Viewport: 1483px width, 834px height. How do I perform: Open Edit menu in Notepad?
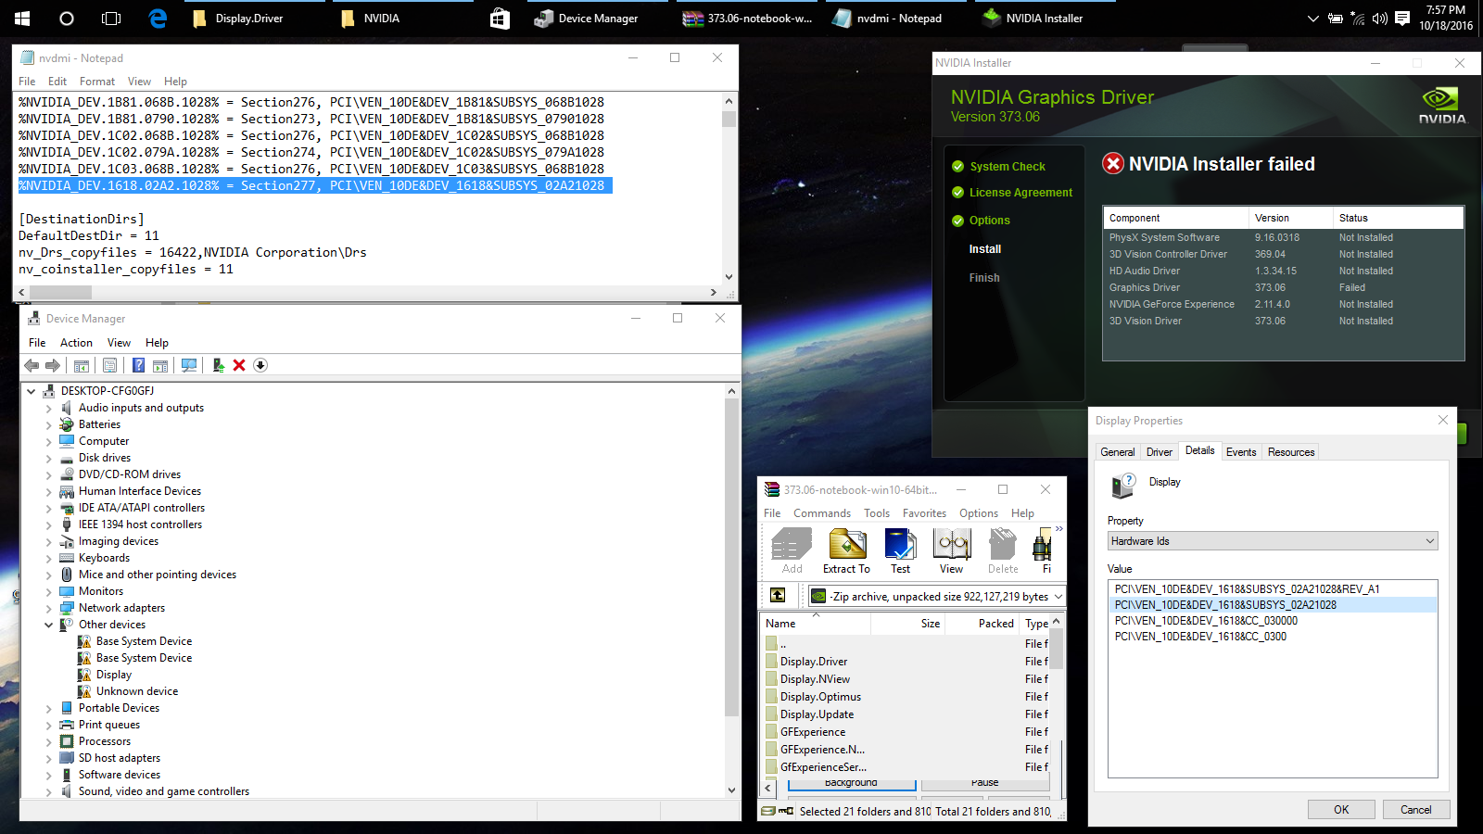point(57,82)
